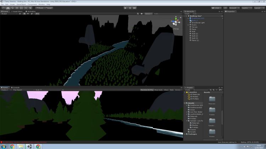
Task: Toggle the Gizmos button in Game view
Action: click(x=178, y=90)
